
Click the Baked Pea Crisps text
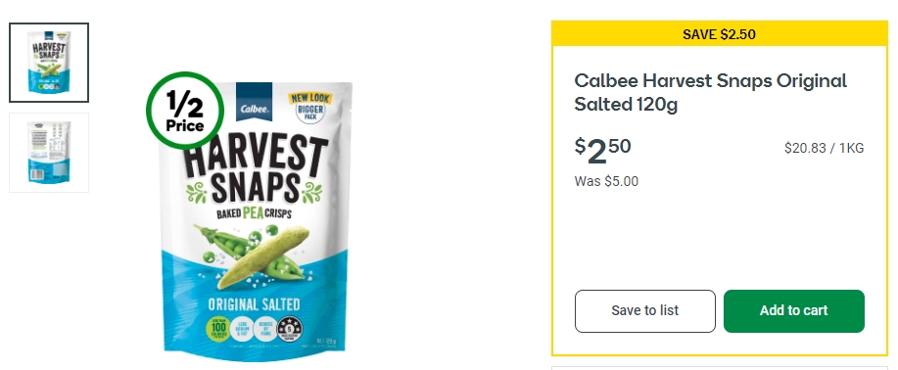pyautogui.click(x=254, y=213)
